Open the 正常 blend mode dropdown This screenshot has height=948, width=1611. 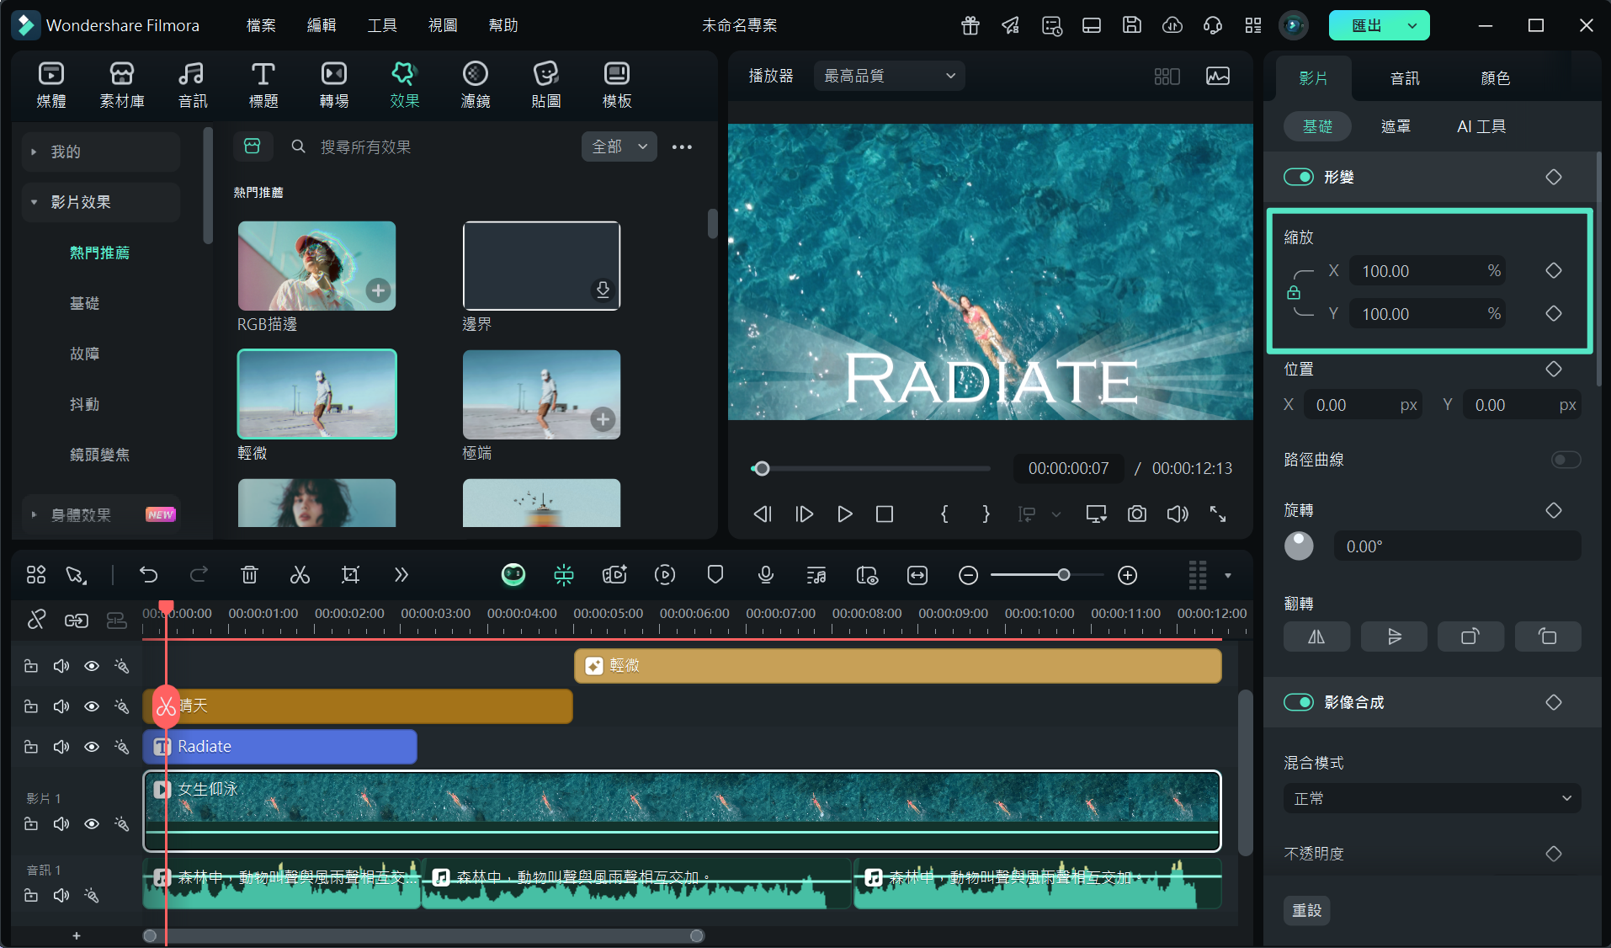pyautogui.click(x=1432, y=798)
